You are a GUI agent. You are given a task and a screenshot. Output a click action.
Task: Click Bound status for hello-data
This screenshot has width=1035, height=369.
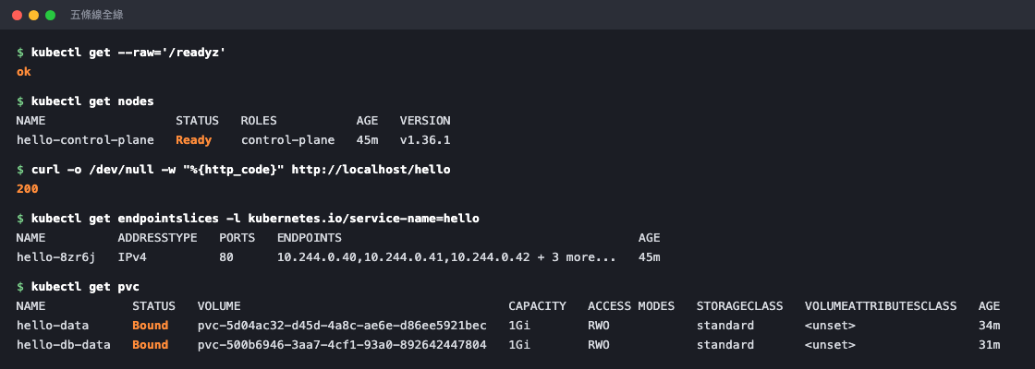(x=150, y=326)
